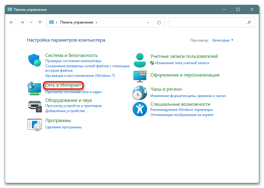Click the Appearance and Personalization monitor icon
The height and width of the screenshot is (188, 264).
point(140,76)
